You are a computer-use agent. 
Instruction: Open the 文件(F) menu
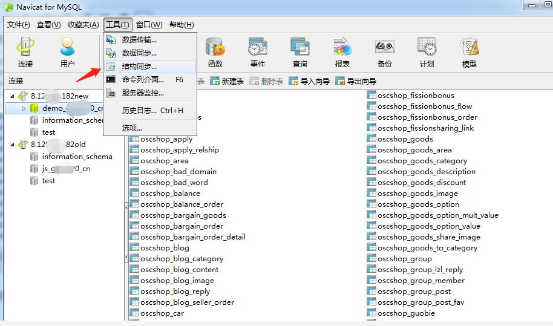coord(18,25)
